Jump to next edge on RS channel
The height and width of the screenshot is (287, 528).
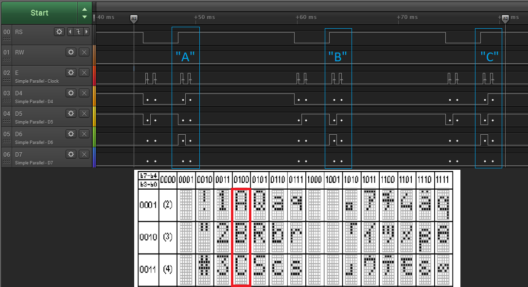point(87,32)
